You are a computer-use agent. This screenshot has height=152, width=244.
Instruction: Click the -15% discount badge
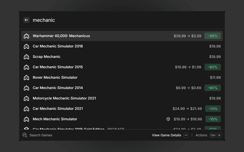coord(213,119)
